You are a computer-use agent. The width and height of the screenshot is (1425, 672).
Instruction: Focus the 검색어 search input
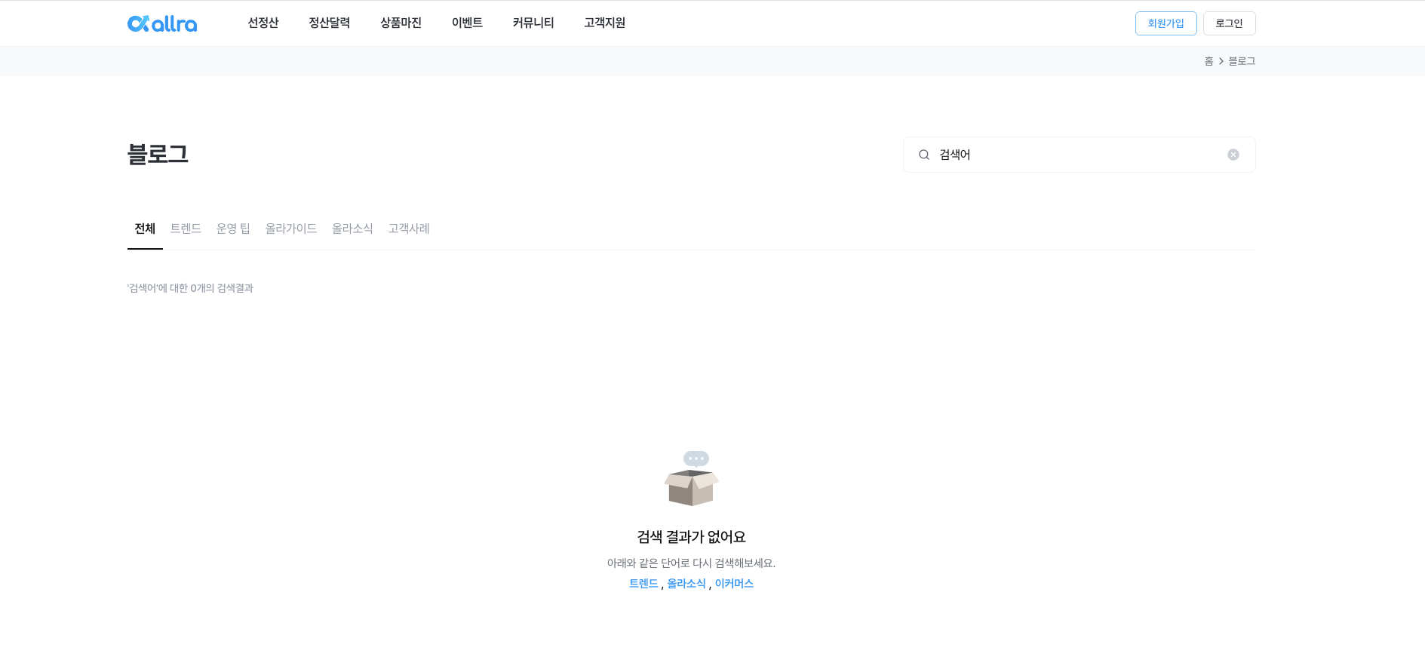1079,155
